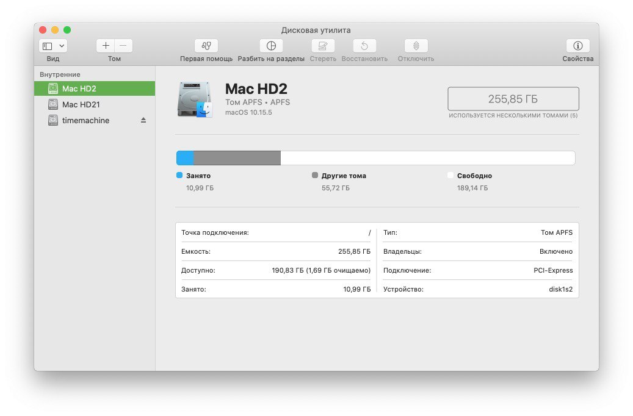This screenshot has width=633, height=416.
Task: Click the Partition pie-chart icon
Action: click(271, 46)
